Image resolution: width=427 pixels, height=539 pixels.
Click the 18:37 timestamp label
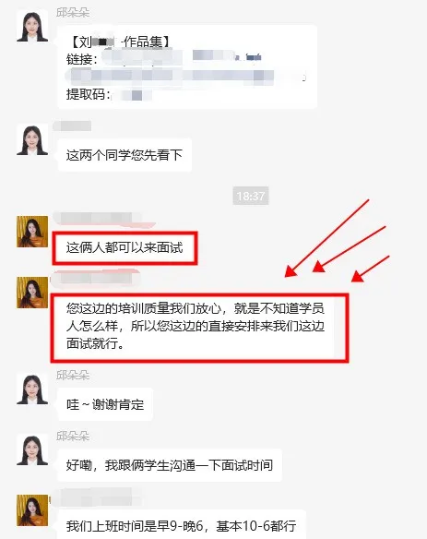tap(251, 196)
